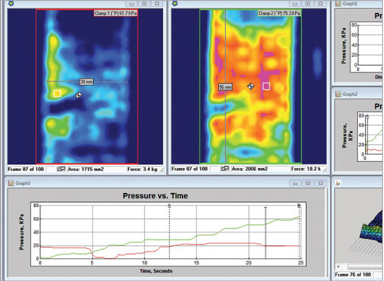Click the status bar icon beside Area 2006 mm2
This screenshot has width=384, height=281.
(x=224, y=169)
